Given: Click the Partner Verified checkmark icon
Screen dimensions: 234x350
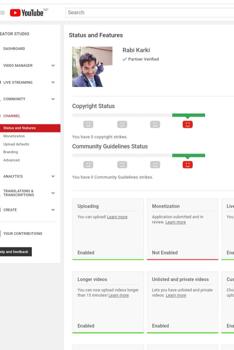Looking at the screenshot, I should click(124, 59).
